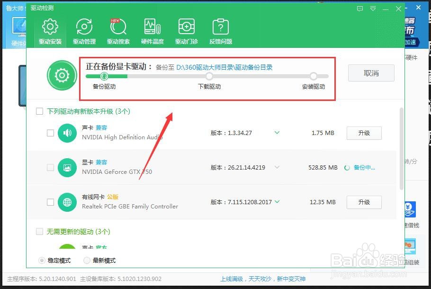This screenshot has width=431, height=289.
Task: Check the 声卡 NVIDIA audio driver checkbox
Action: 50,133
